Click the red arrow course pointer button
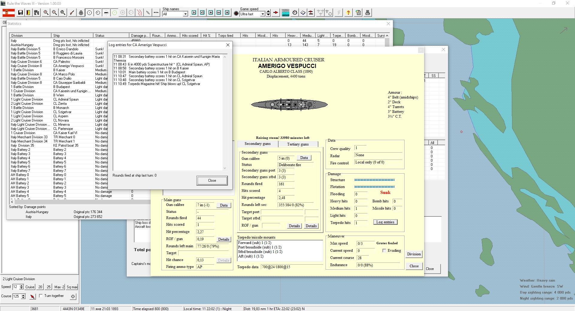 pos(32,296)
